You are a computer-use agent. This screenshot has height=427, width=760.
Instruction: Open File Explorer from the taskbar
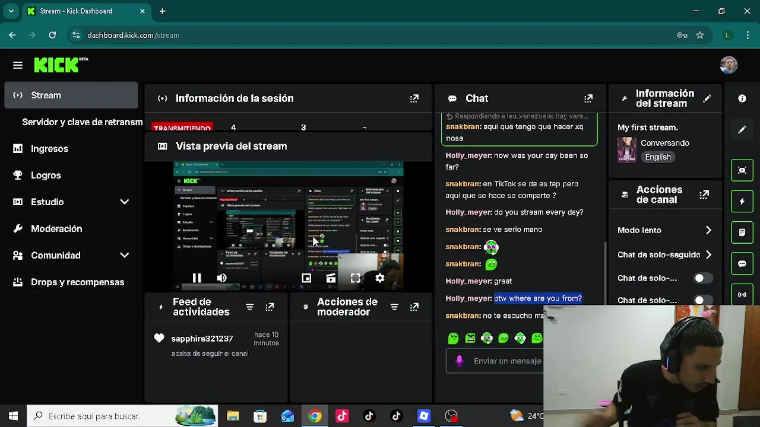233,416
